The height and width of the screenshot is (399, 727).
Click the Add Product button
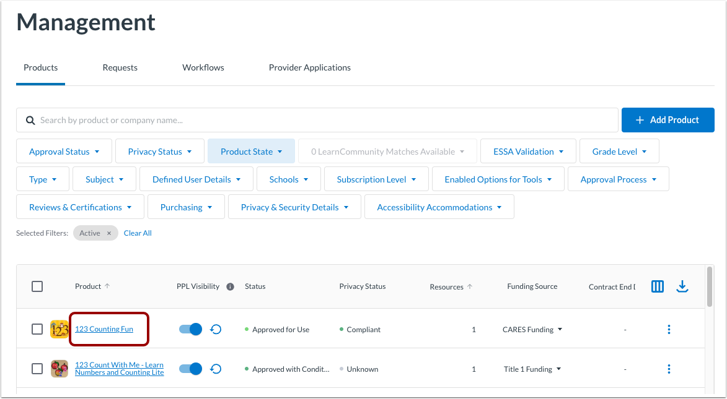(x=668, y=120)
